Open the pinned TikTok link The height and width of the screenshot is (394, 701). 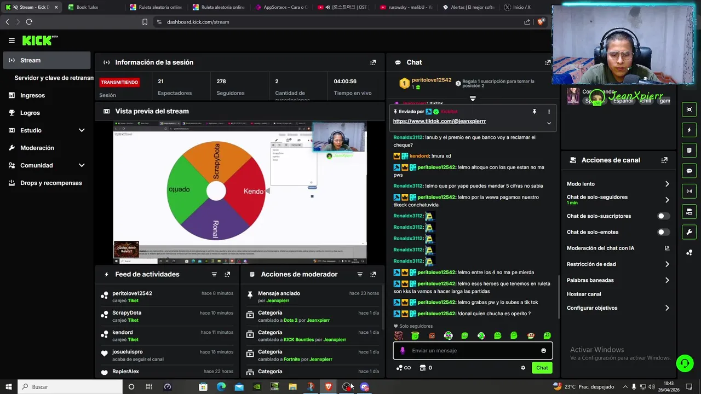point(439,121)
